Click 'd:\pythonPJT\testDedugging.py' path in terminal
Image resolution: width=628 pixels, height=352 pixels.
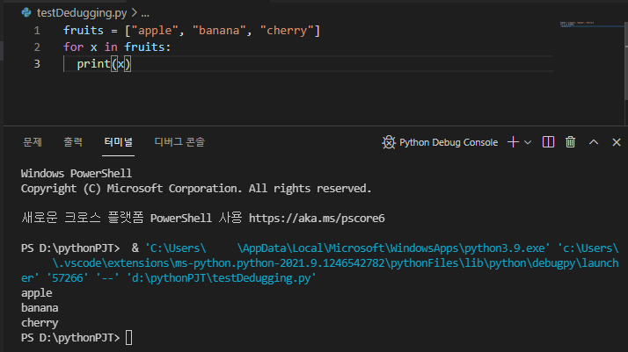222,278
